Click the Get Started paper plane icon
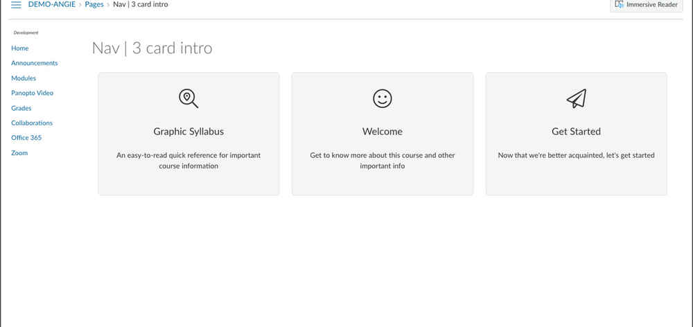693x327 pixels. 576,99
